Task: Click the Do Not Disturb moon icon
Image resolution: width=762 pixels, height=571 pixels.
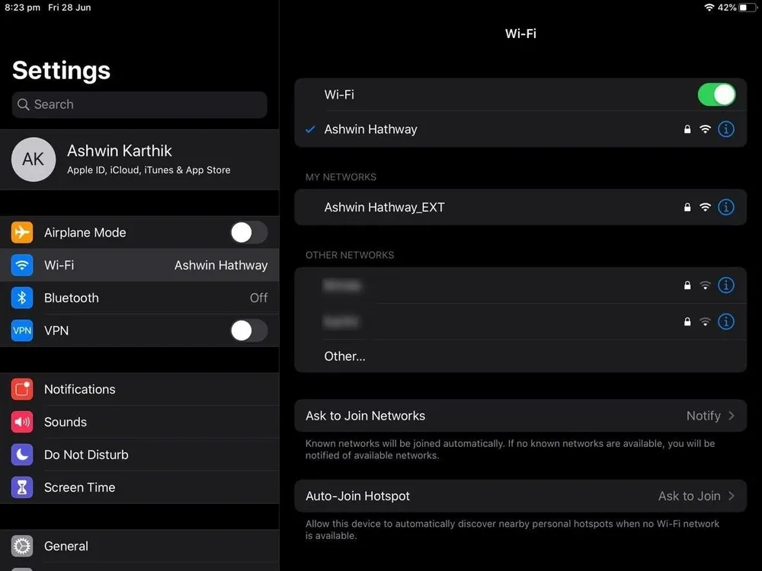Action: (x=21, y=455)
